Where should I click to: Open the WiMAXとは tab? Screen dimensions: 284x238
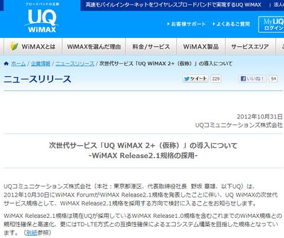point(33,46)
